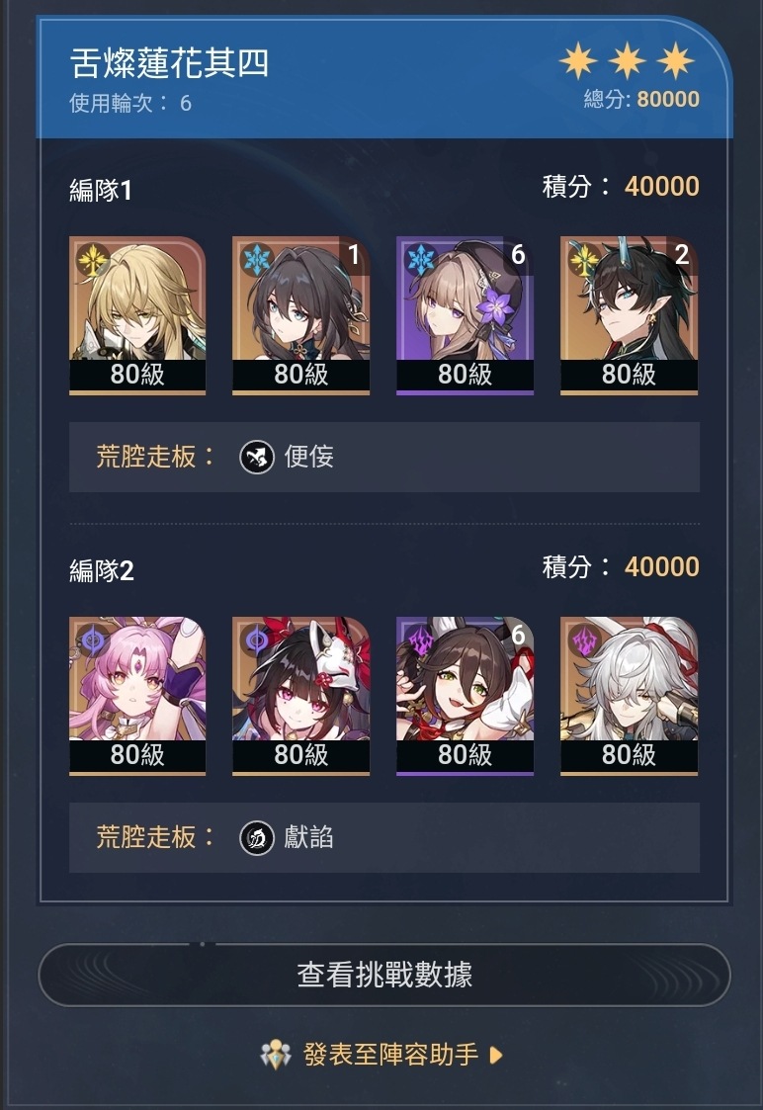The height and width of the screenshot is (1110, 763).
Task: Click the three-star rating icons
Action: pyautogui.click(x=628, y=61)
